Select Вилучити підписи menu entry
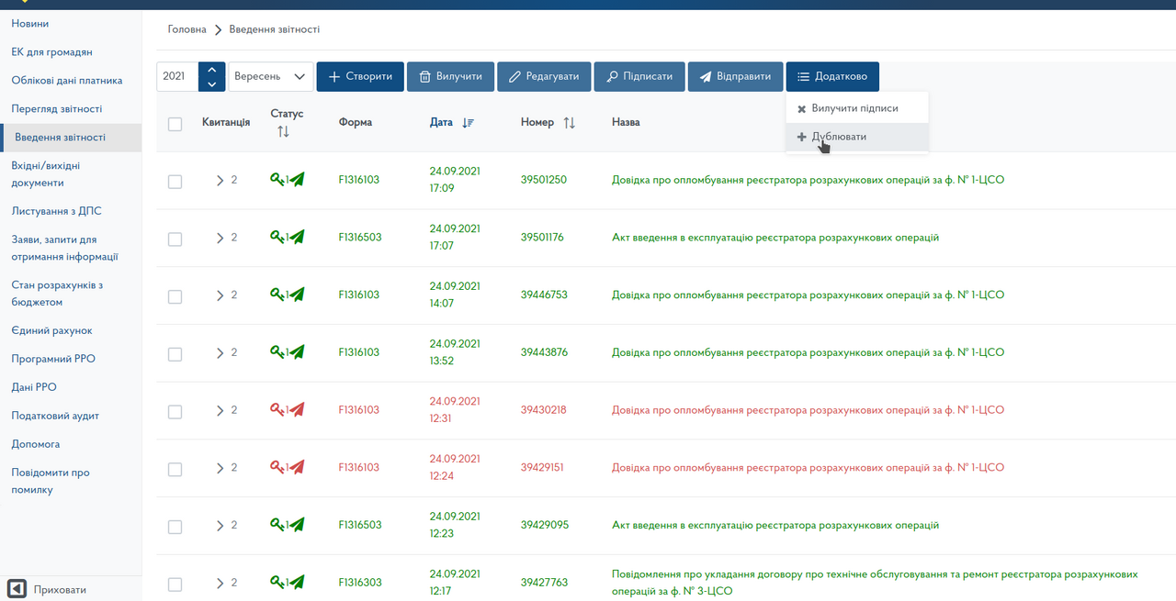The width and height of the screenshot is (1176, 601). point(854,108)
